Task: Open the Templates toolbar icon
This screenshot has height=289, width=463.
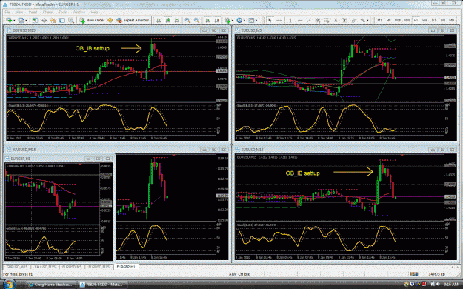Action: point(251,21)
